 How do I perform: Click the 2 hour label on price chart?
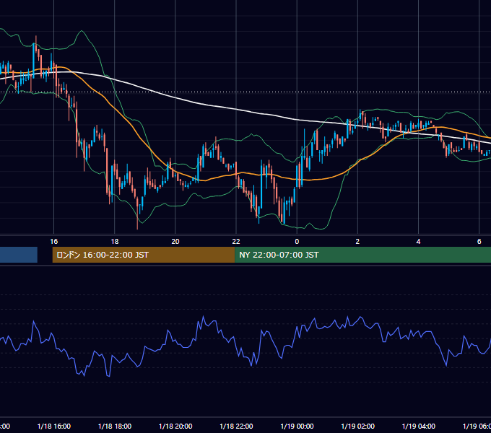click(x=357, y=242)
